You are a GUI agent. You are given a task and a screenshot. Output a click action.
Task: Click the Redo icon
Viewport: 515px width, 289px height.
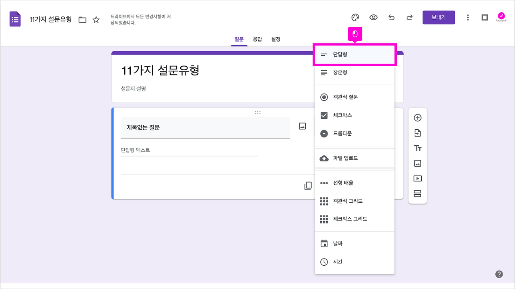409,17
